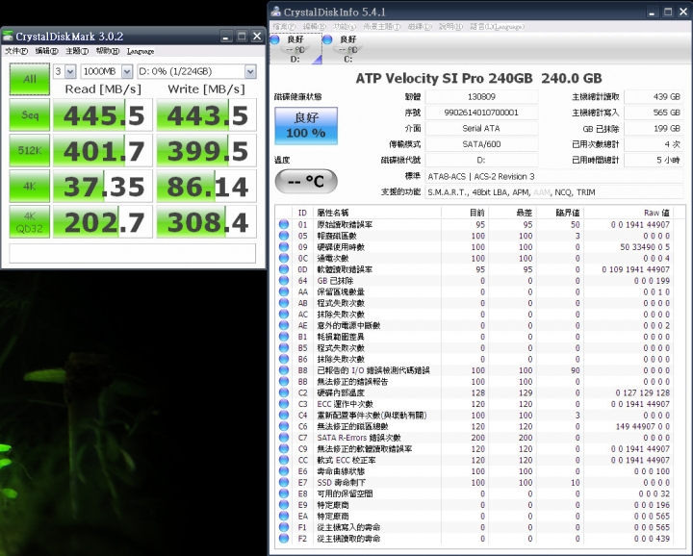Open CrystalDiskMark 帮助(H) menu
693x556 pixels.
coord(108,51)
